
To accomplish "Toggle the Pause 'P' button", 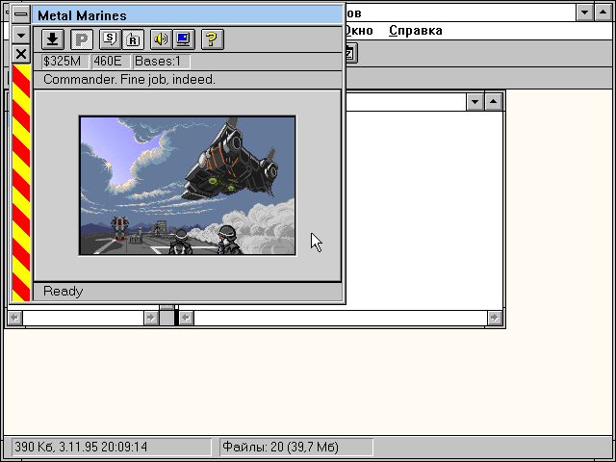I will point(82,39).
